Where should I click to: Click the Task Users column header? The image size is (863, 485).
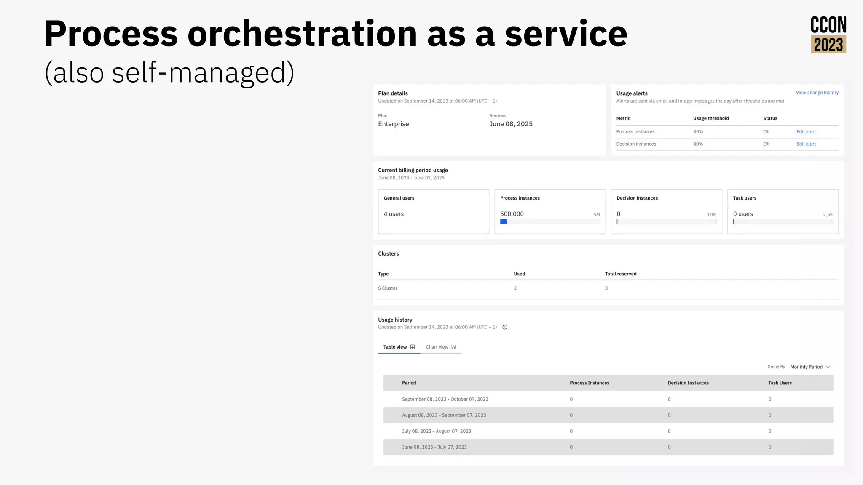pos(780,383)
